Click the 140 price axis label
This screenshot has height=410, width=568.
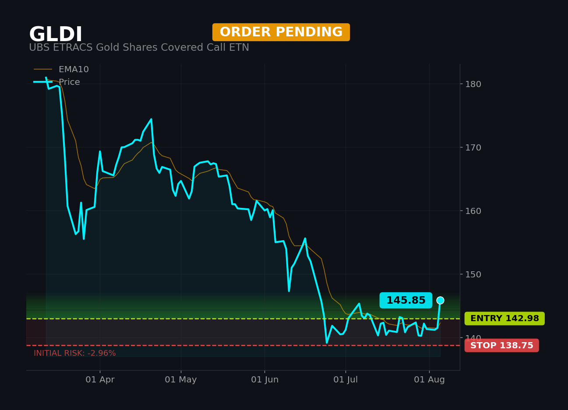[473, 338]
